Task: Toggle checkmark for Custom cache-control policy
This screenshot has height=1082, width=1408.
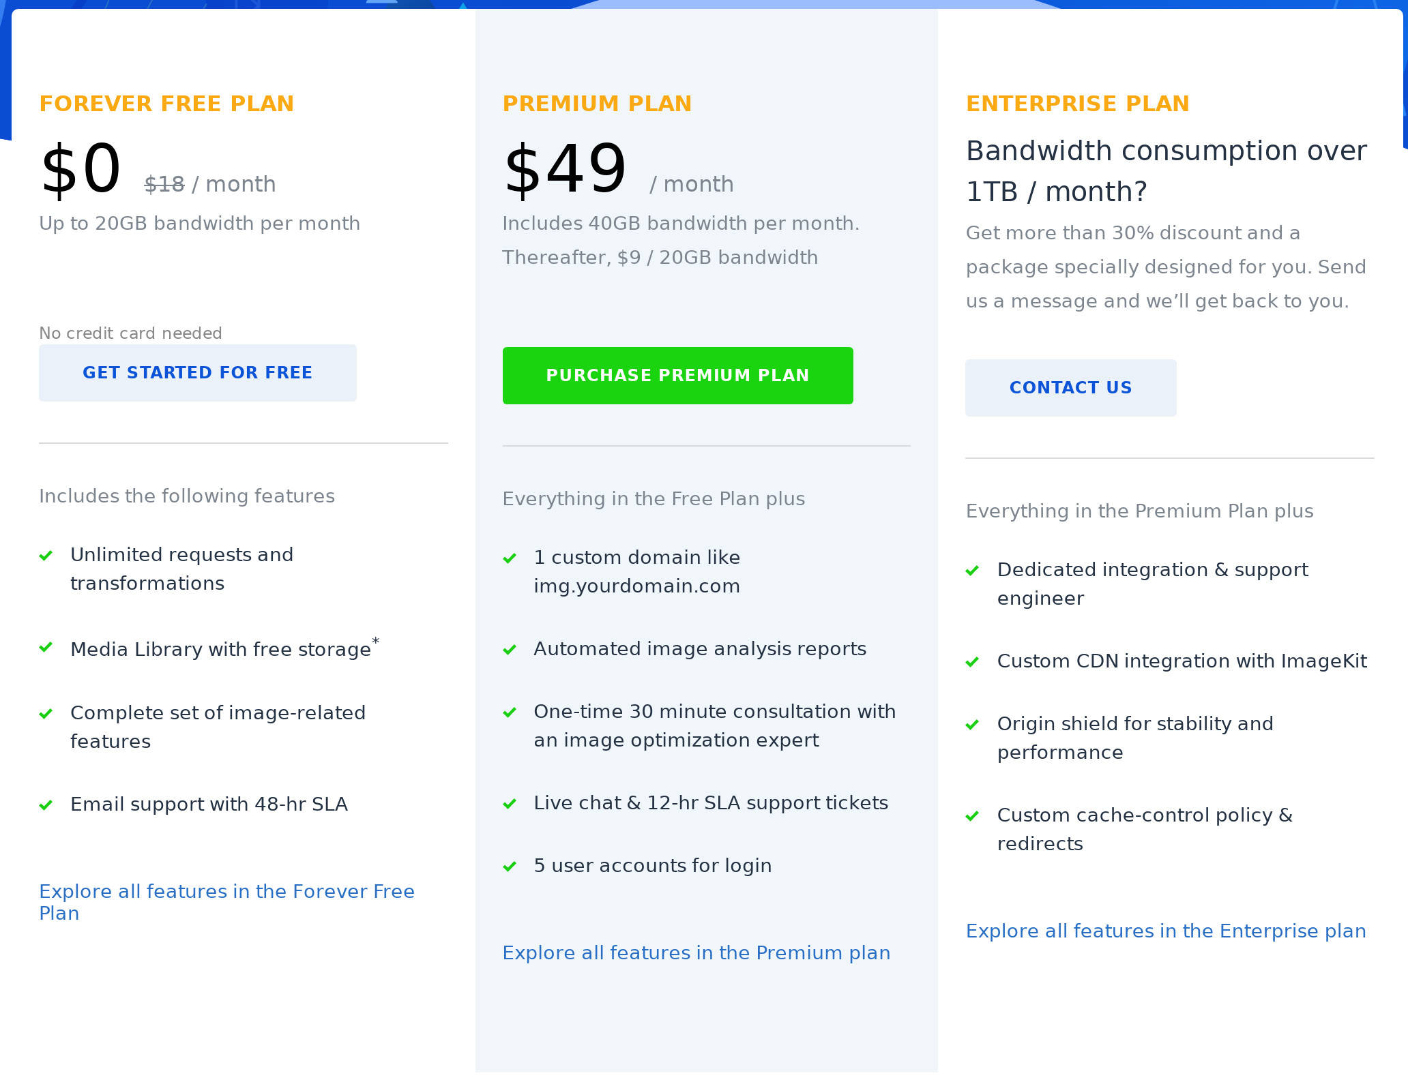Action: (x=974, y=816)
